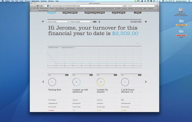
Task: Open the Account tab
Action: pyautogui.click(x=115, y=13)
